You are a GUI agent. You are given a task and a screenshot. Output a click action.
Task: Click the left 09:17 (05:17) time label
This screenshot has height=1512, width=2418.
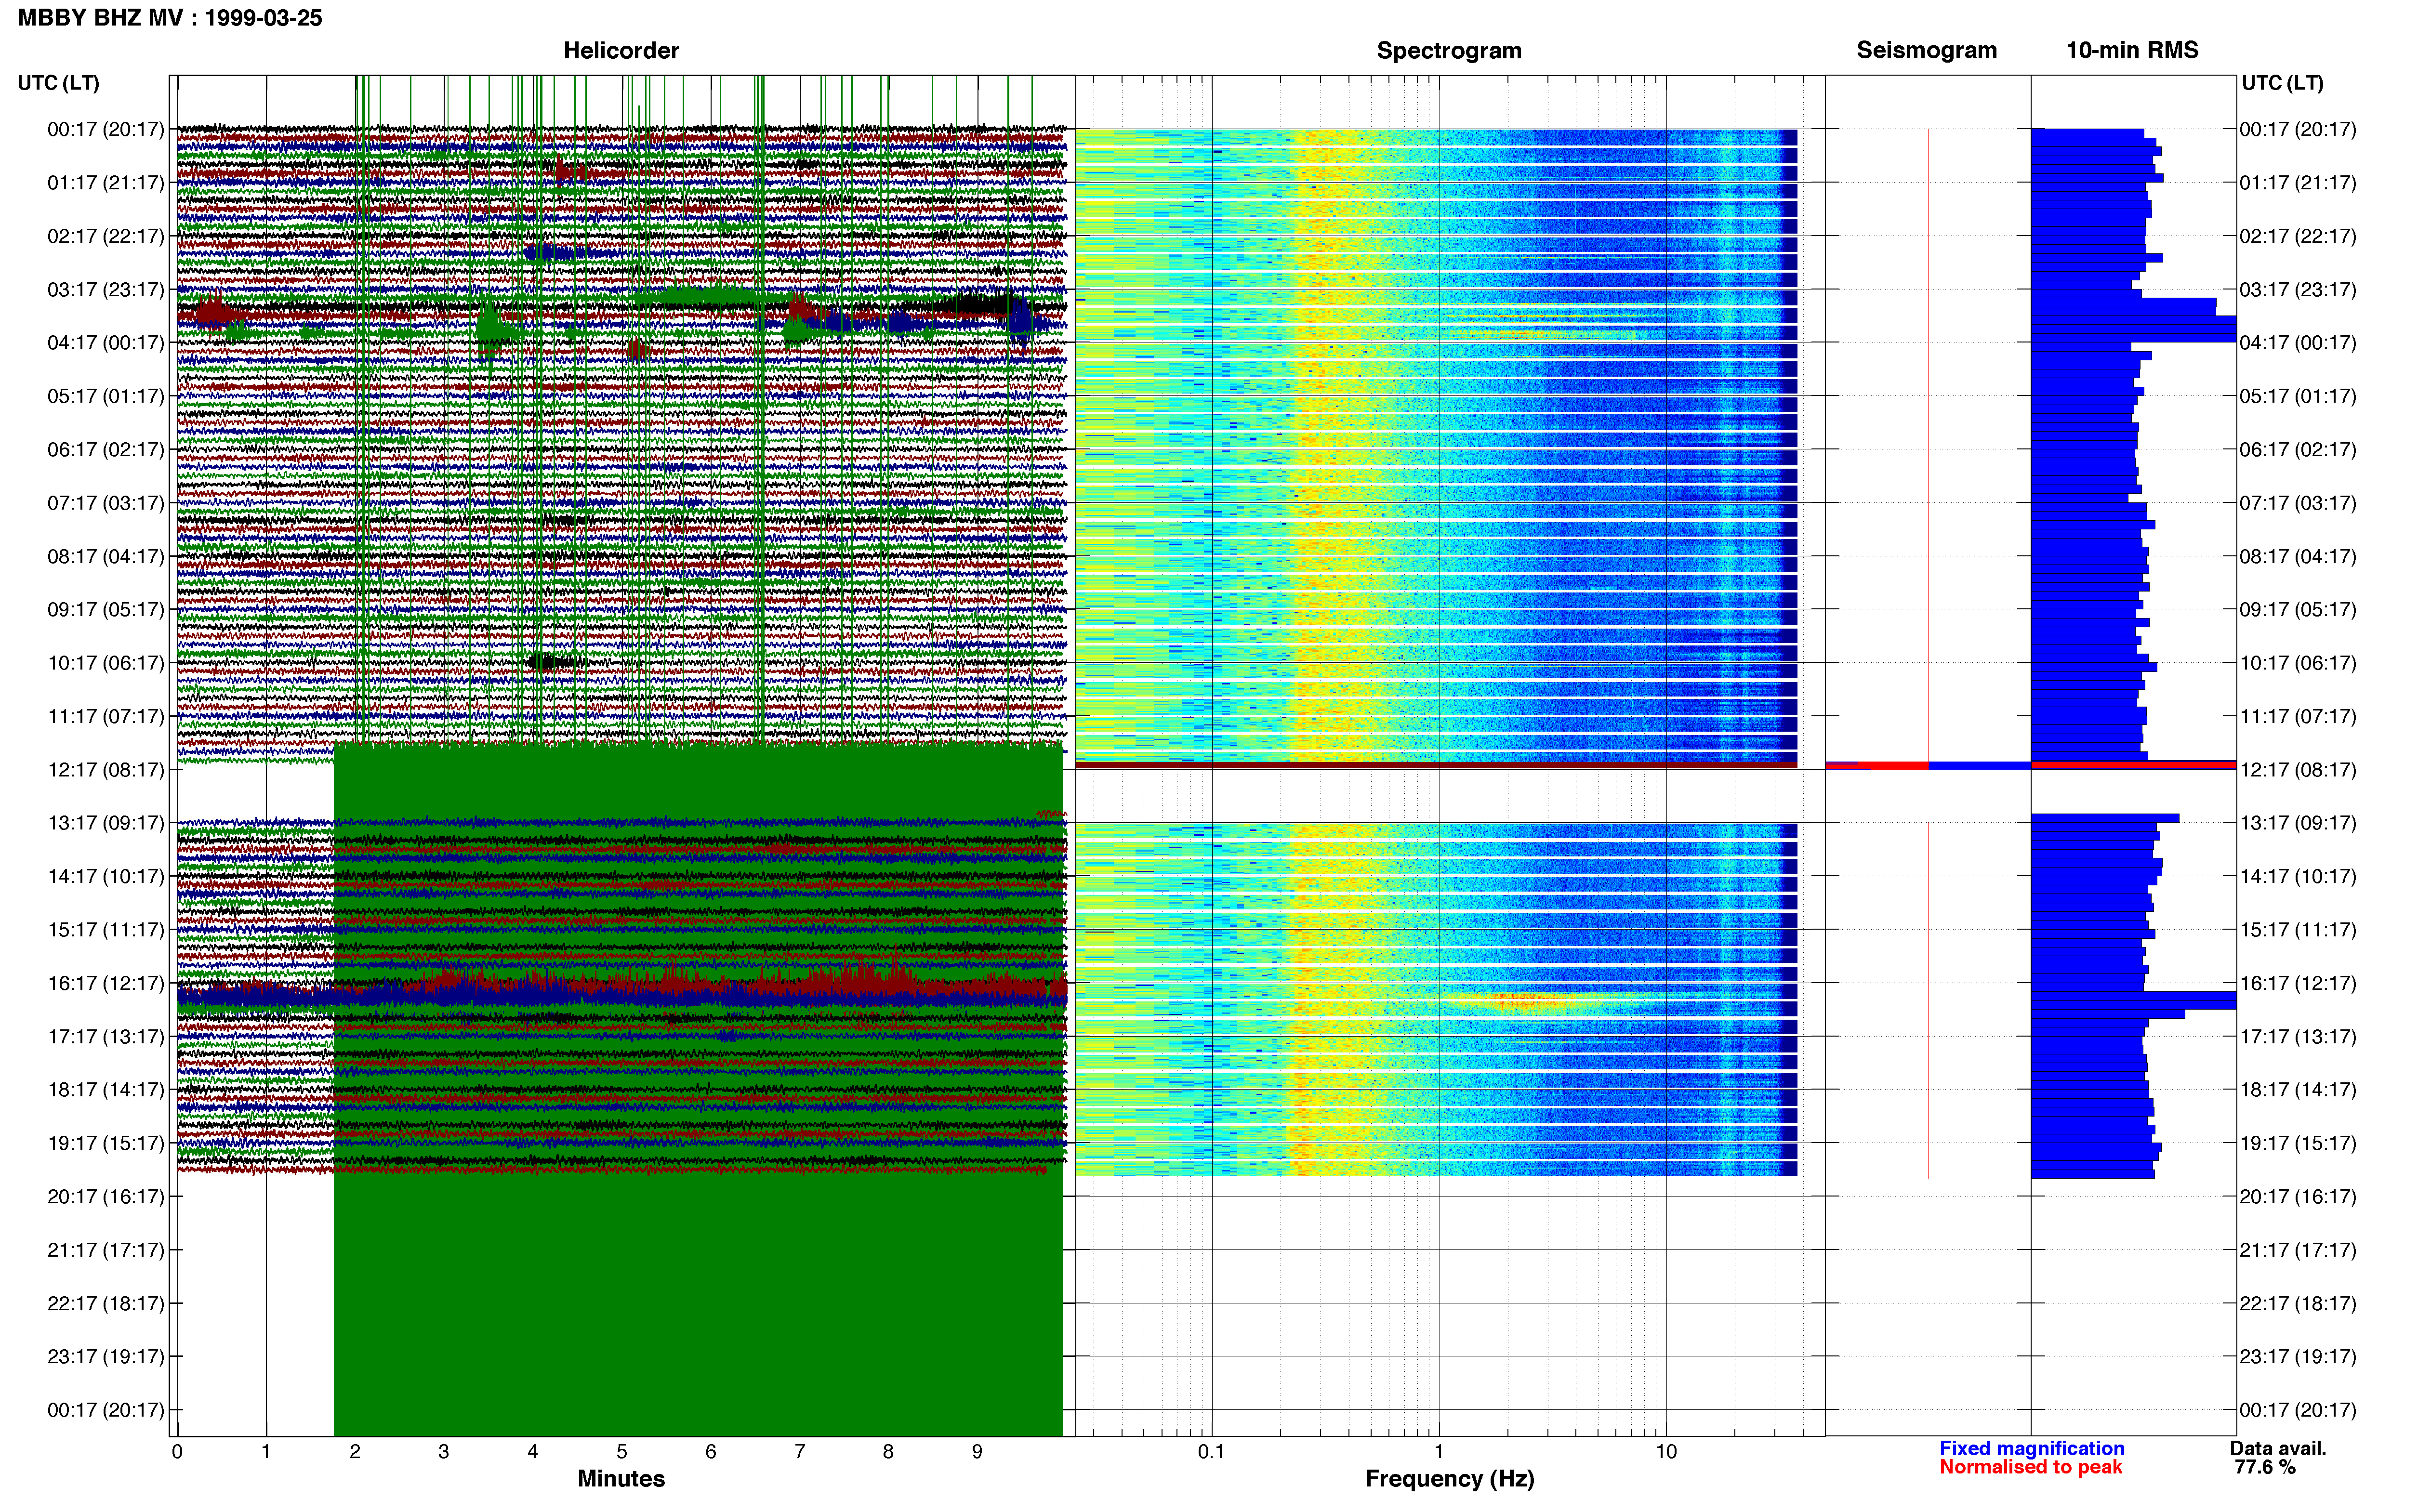[106, 610]
